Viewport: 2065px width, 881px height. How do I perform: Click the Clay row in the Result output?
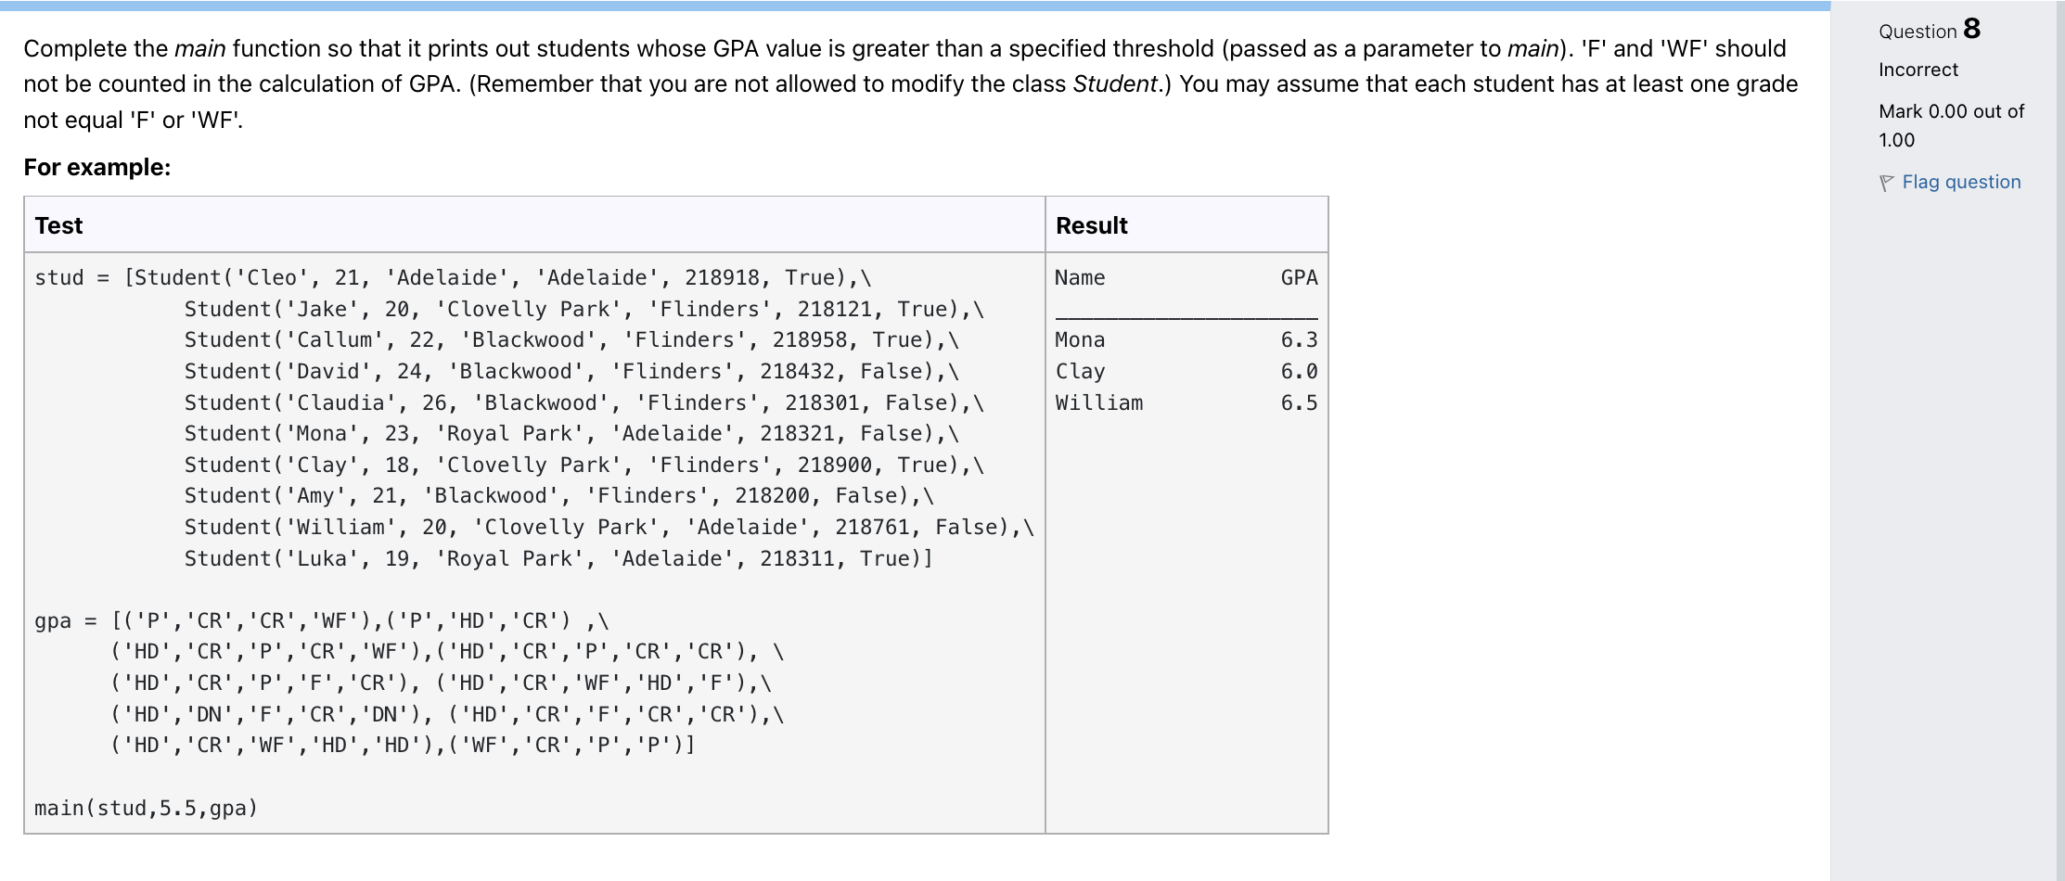pos(1186,371)
